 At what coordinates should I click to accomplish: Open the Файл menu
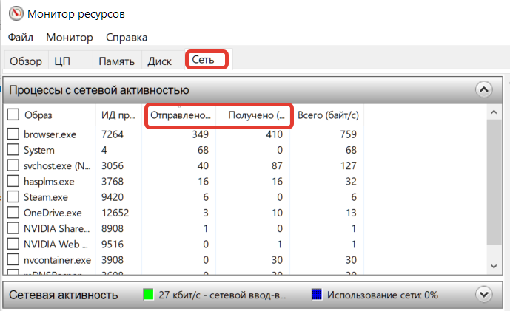[22, 37]
